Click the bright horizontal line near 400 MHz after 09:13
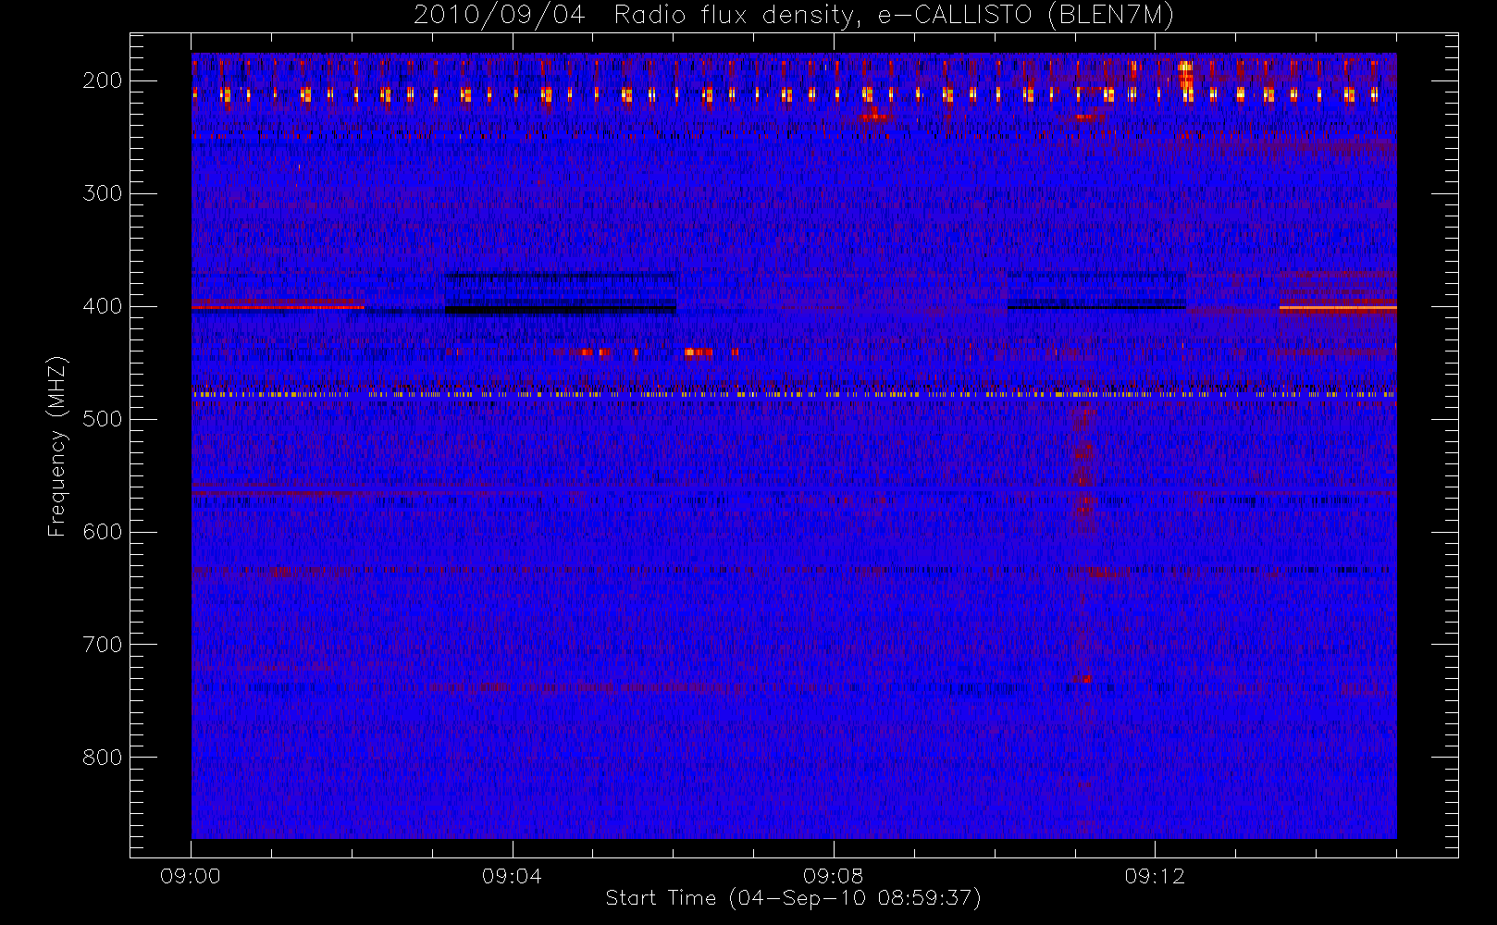The image size is (1497, 925). [1338, 307]
